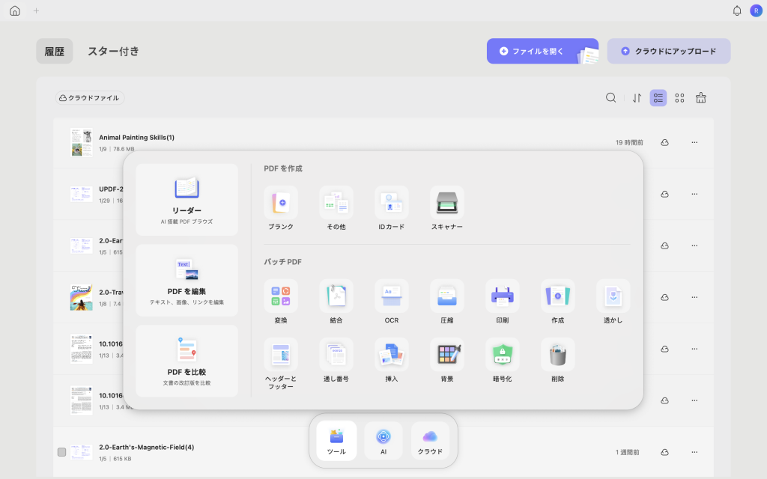Open the ヘッダーとフッター tool

click(281, 364)
